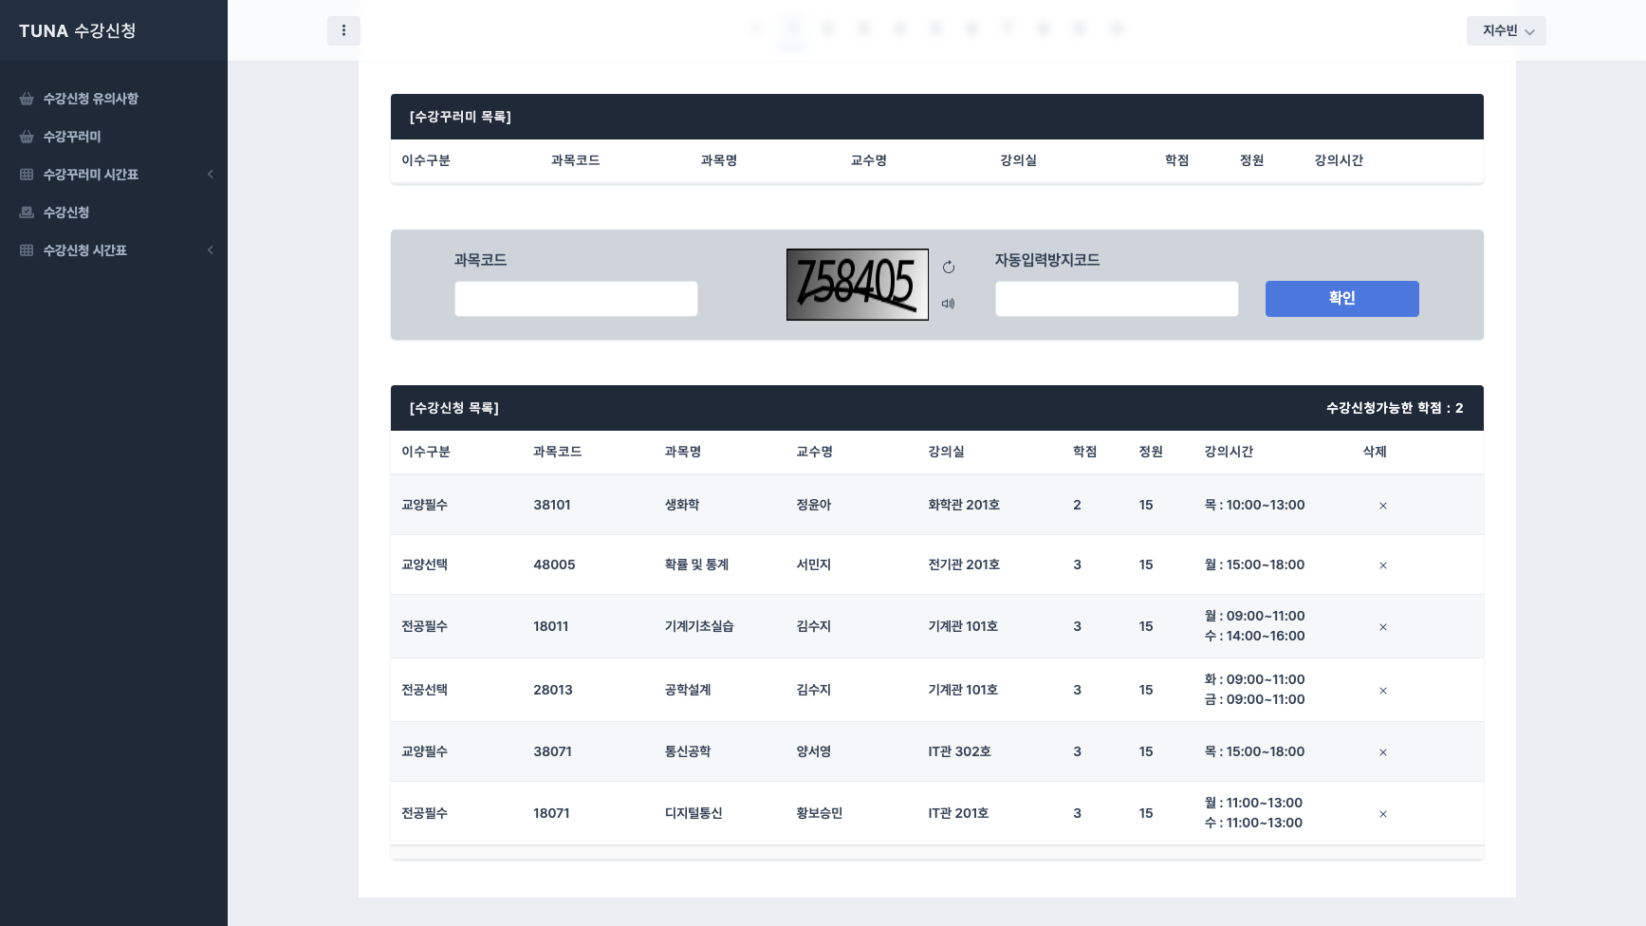The image size is (1646, 926).
Task: Click 수강신청가능한 학점 : 2 label
Action: pos(1395,408)
